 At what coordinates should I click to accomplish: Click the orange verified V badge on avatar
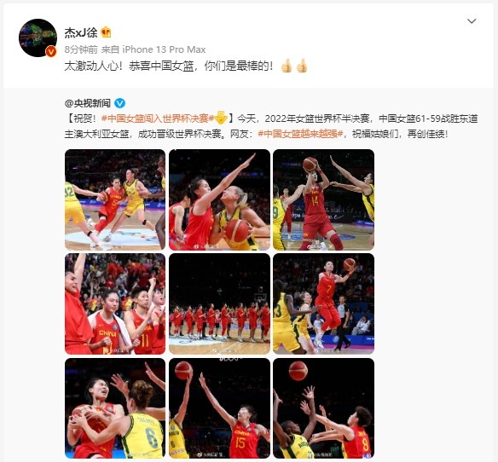click(51, 51)
